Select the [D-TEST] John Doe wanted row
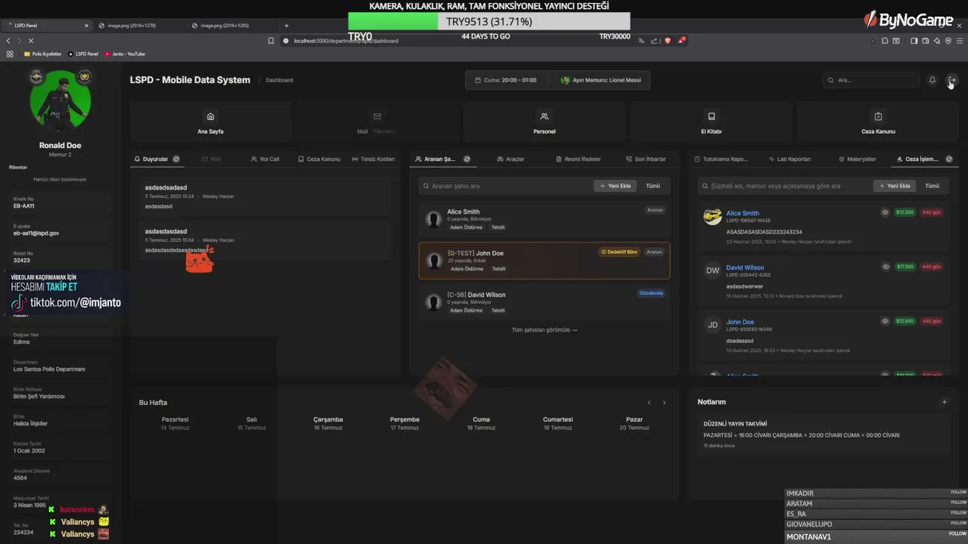The image size is (968, 544). tap(544, 261)
